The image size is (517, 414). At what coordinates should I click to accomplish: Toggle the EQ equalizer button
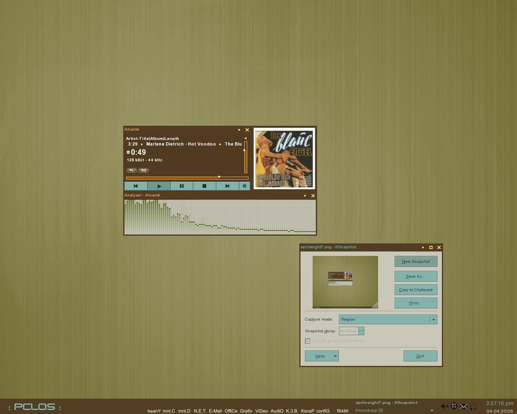click(143, 170)
